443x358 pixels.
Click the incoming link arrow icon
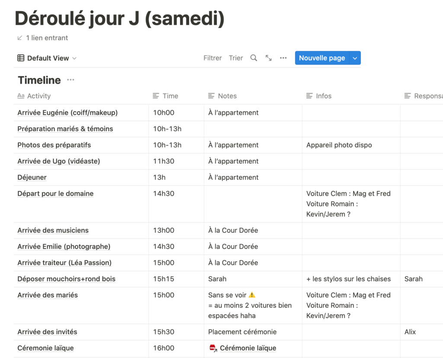click(x=19, y=38)
